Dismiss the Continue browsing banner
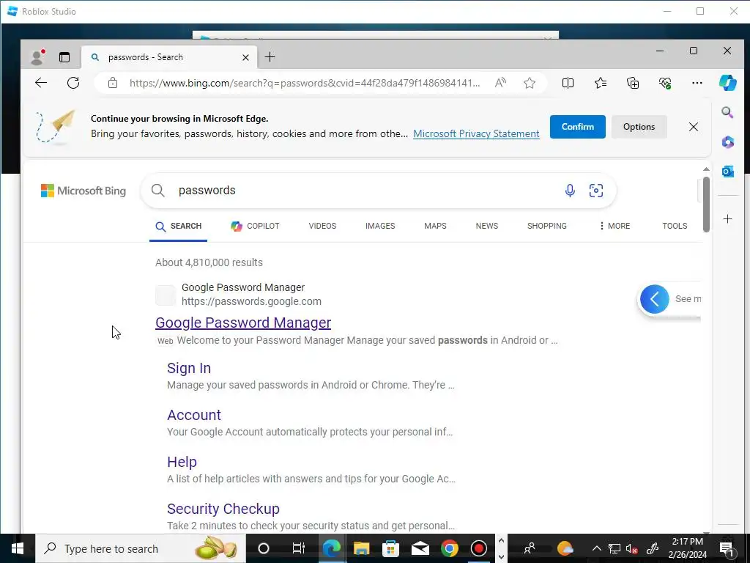 (x=693, y=127)
